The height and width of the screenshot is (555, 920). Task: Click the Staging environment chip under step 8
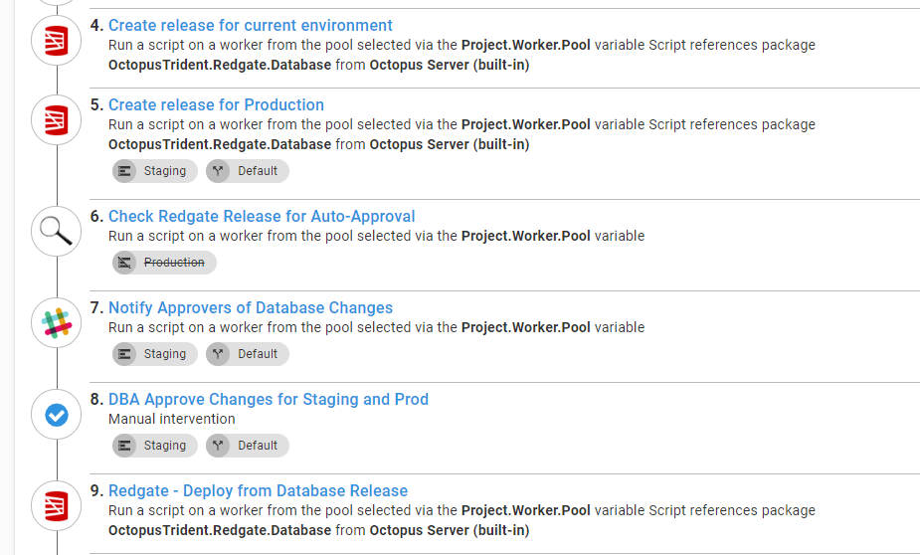[154, 446]
